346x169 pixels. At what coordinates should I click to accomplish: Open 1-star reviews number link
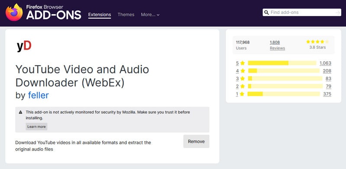click(237, 94)
